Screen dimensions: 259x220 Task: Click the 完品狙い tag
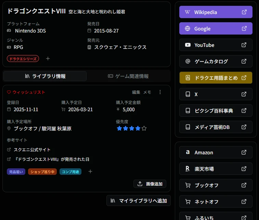16,172
